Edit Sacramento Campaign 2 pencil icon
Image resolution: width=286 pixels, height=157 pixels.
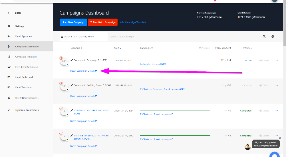[x=72, y=60]
